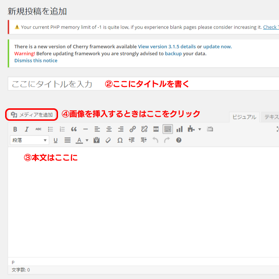Toggle strikethrough text formatting
The height and width of the screenshot is (279, 279).
38,129
